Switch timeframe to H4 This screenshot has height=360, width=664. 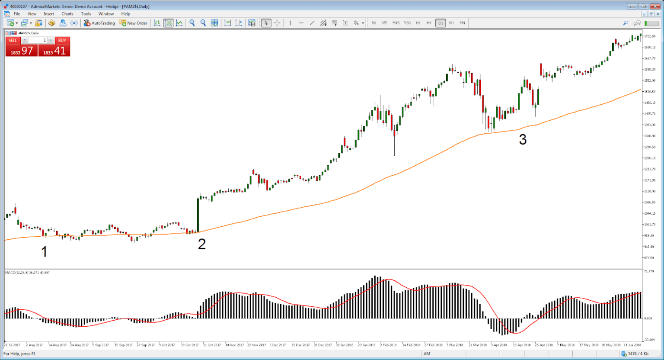click(x=429, y=23)
